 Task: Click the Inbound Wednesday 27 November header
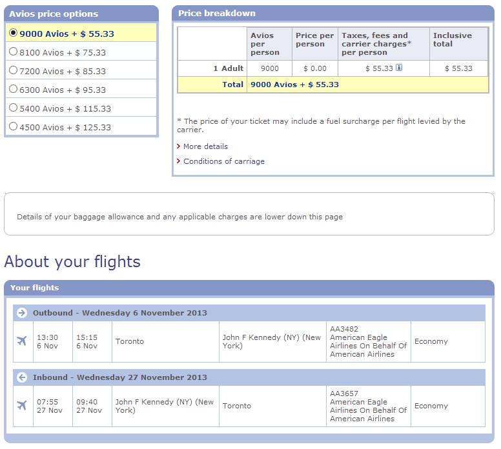[x=249, y=377]
